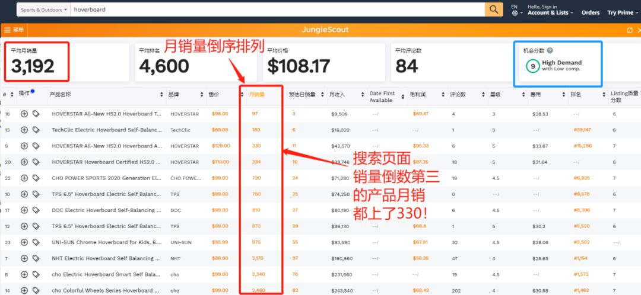
Task: Focus the hoverboard search input field
Action: point(278,9)
